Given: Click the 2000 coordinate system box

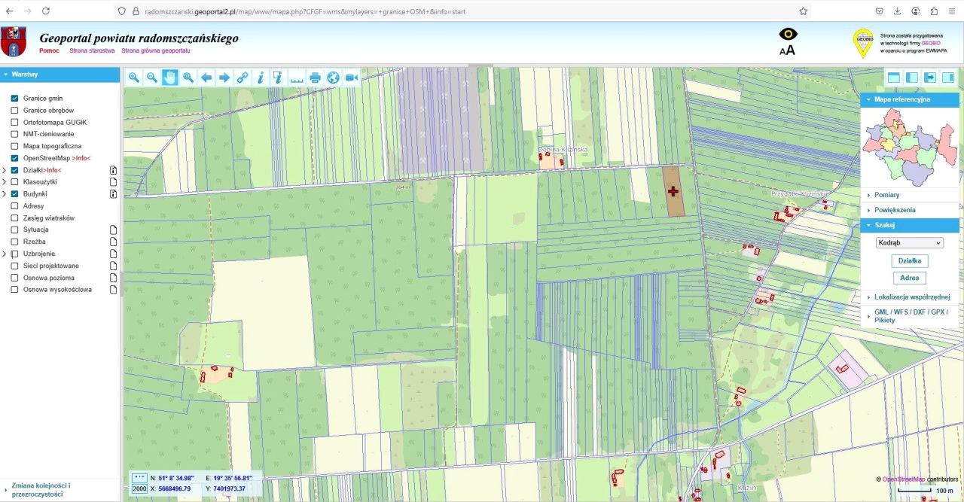Looking at the screenshot, I should (139, 489).
